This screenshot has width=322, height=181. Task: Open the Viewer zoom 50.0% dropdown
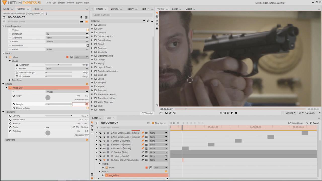(x=313, y=113)
